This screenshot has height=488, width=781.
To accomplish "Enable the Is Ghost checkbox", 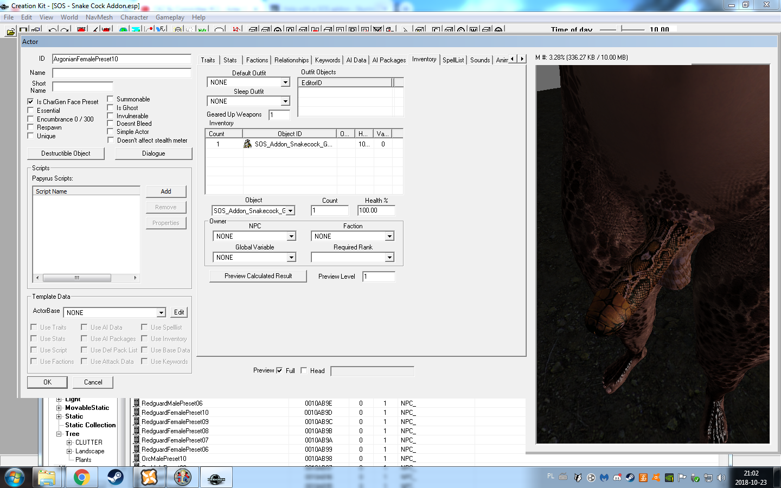I will [110, 107].
